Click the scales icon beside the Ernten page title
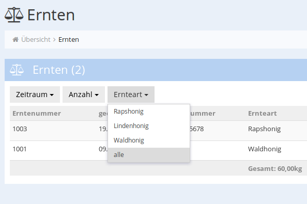307x204 pixels. pyautogui.click(x=14, y=15)
